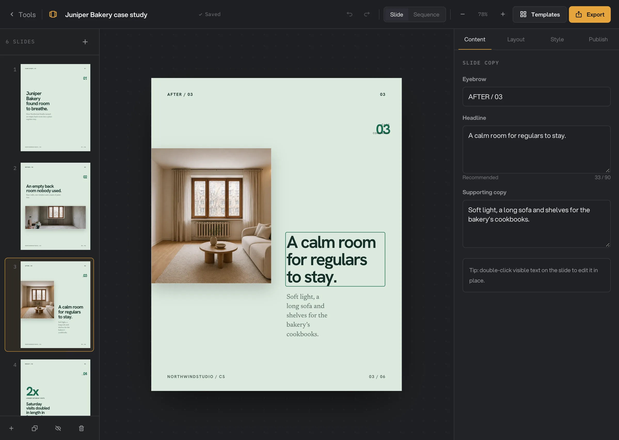Select the supporting copy on the slide
619x440 pixels.
pyautogui.click(x=307, y=315)
